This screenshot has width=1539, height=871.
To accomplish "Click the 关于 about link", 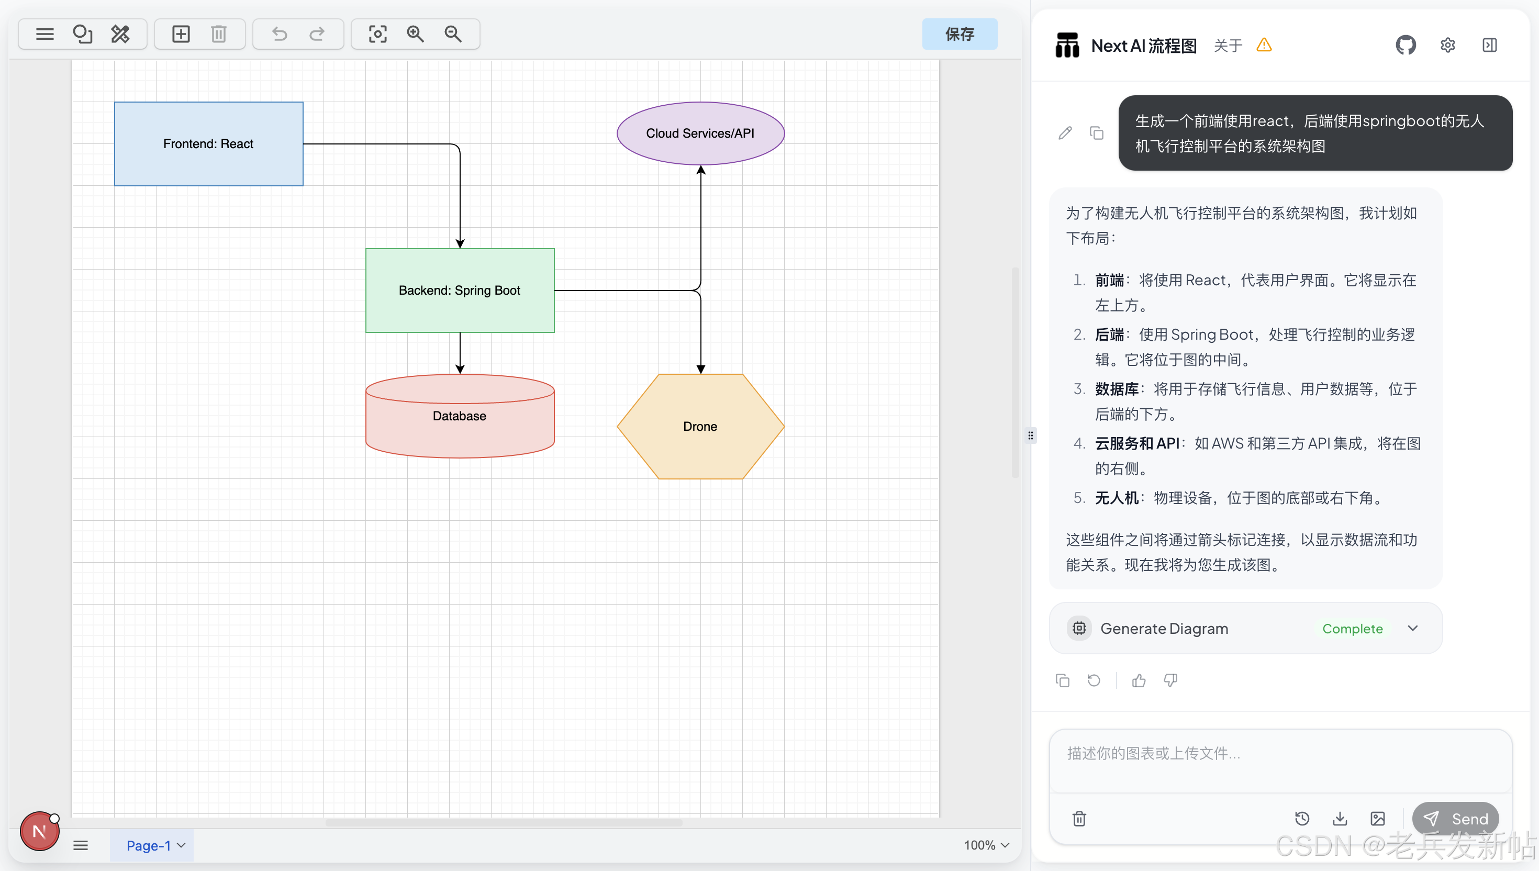I will click(x=1228, y=46).
